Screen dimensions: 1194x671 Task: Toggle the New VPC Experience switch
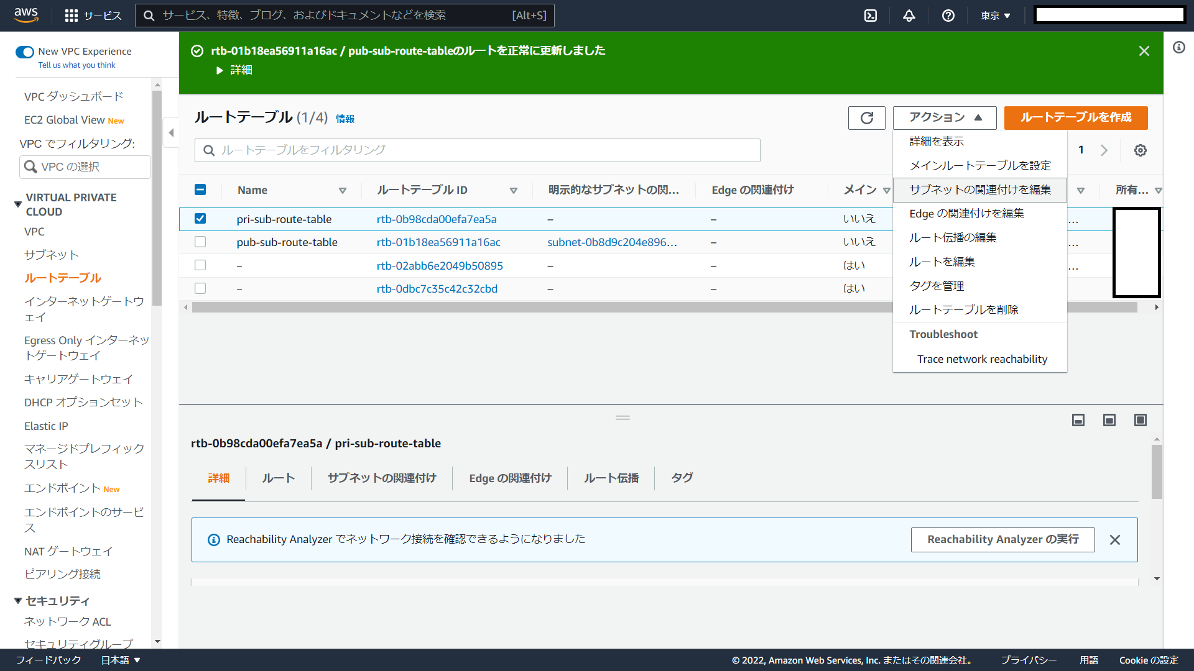click(x=25, y=52)
